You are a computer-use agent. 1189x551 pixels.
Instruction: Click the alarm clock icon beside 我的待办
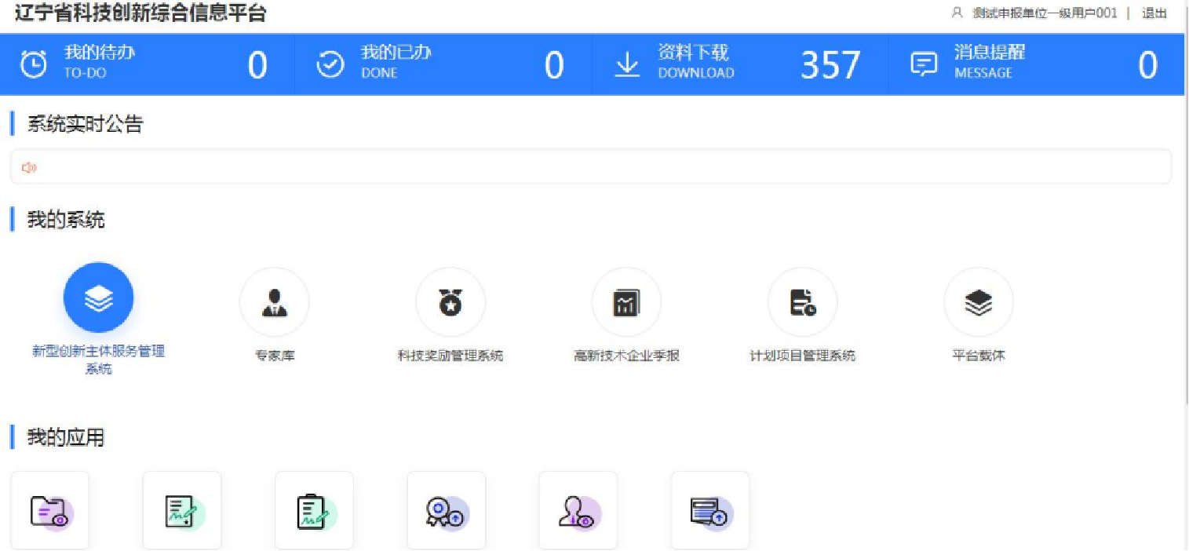click(33, 64)
